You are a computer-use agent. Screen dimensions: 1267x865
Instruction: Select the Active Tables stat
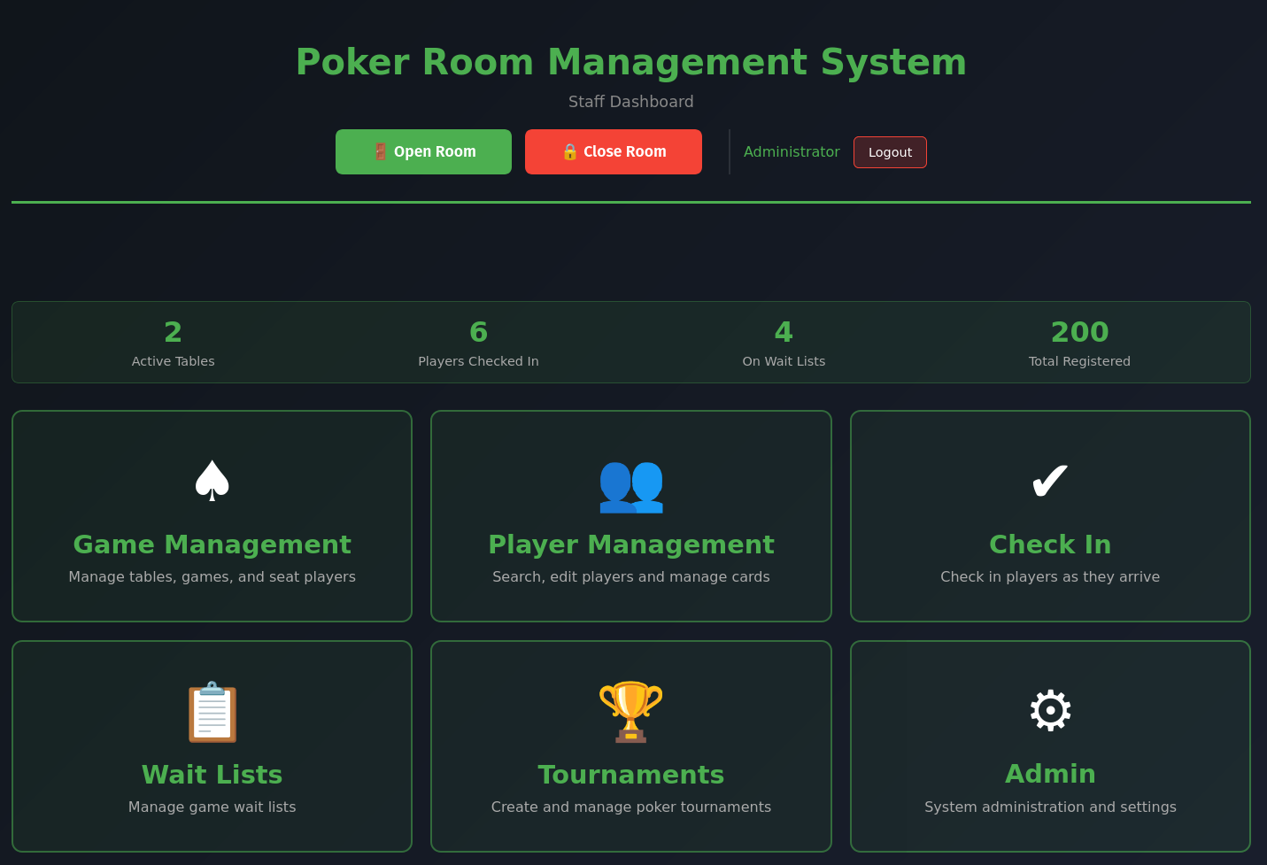(x=173, y=343)
